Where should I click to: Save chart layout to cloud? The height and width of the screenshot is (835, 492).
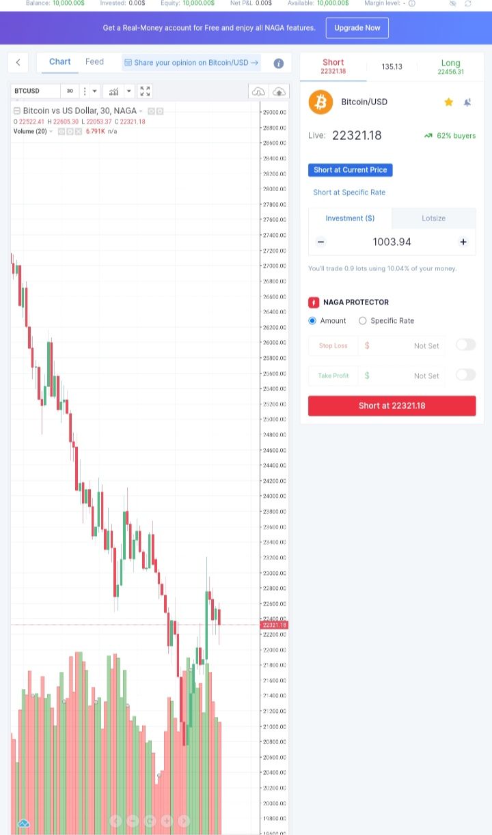[x=279, y=91]
